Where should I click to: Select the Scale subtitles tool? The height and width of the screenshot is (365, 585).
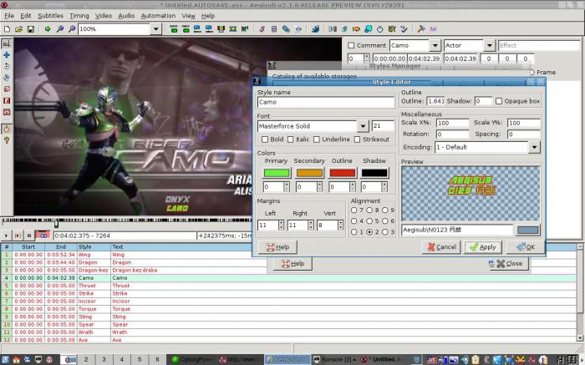[x=7, y=89]
